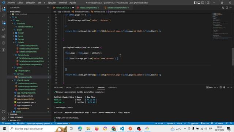This screenshot has height=132, width=234.
Task: Open the Selección menu
Action: coord(30,3)
